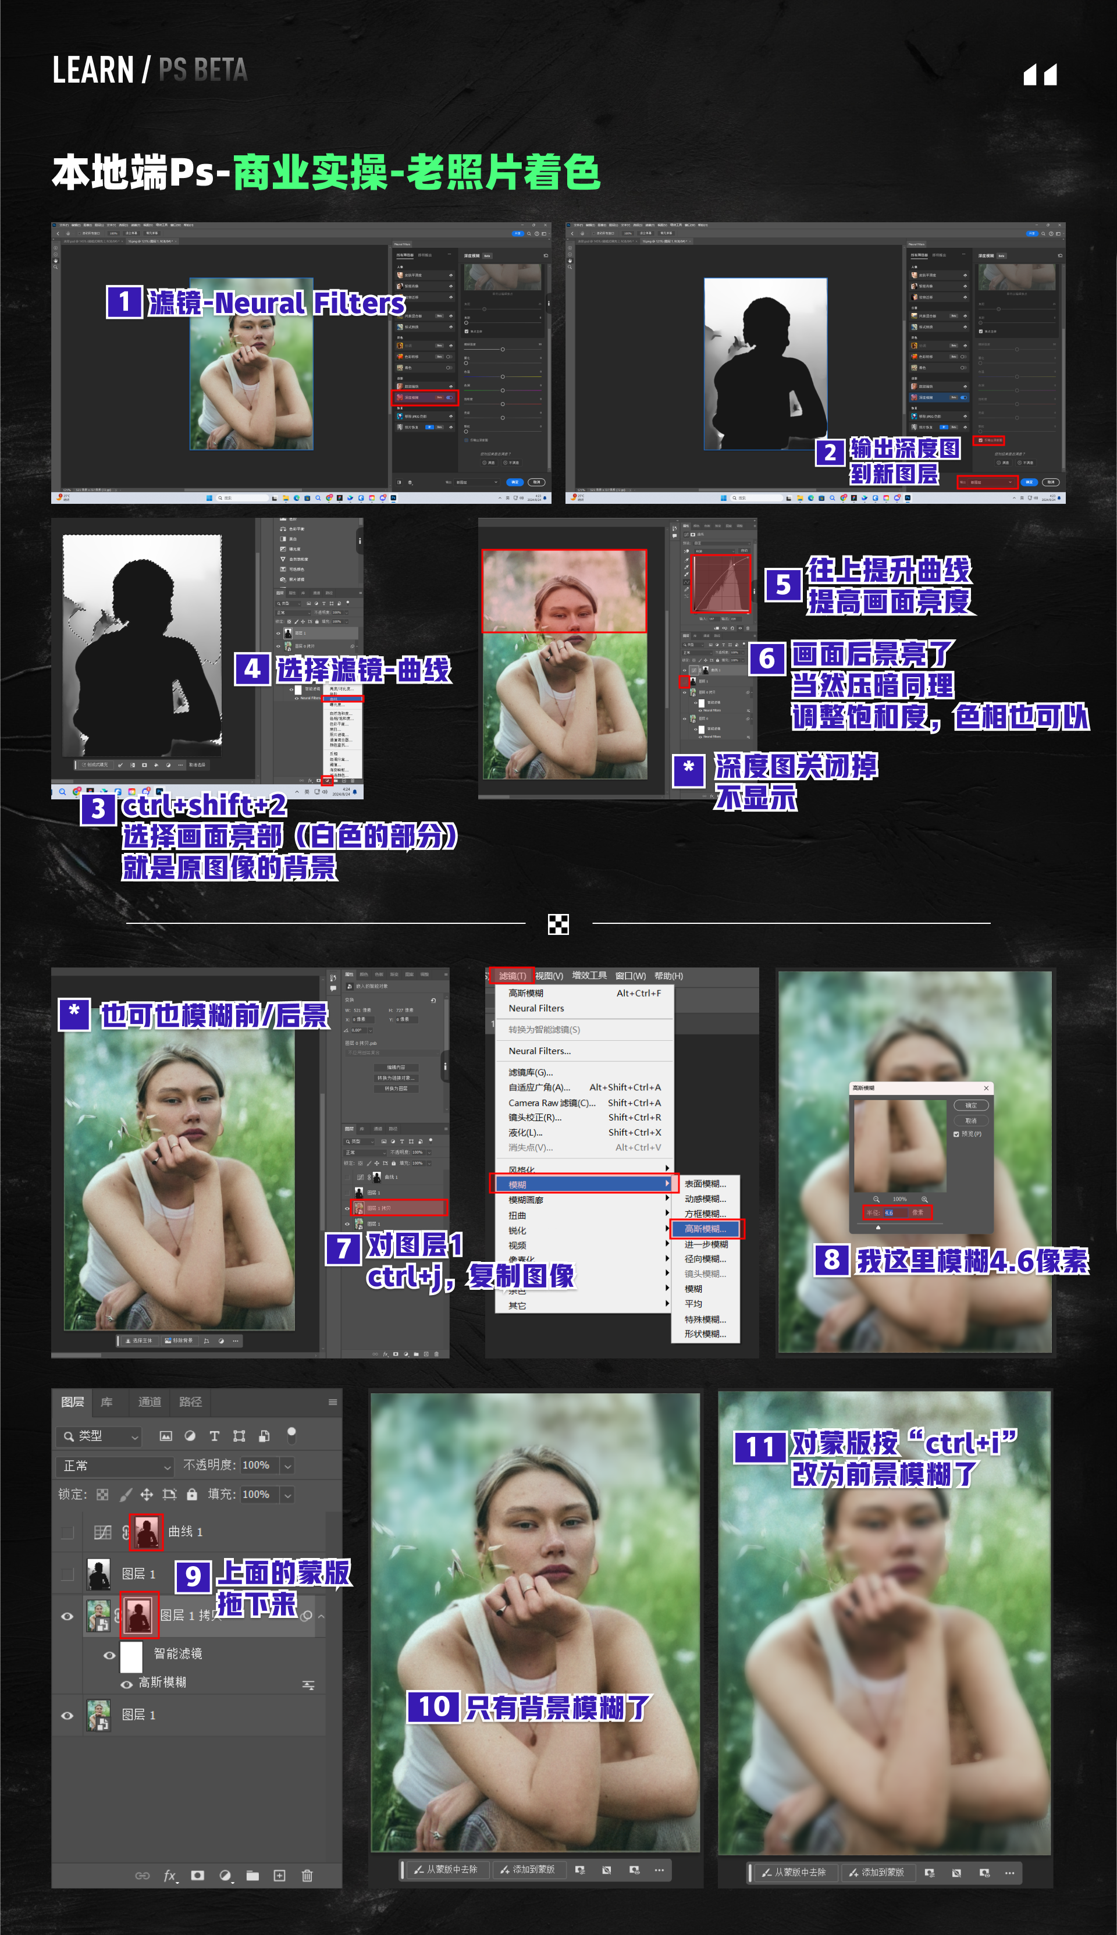Screen dimensions: 1117x1935
Task: Open the 正常 blend mode dropdown
Action: [x=115, y=1467]
